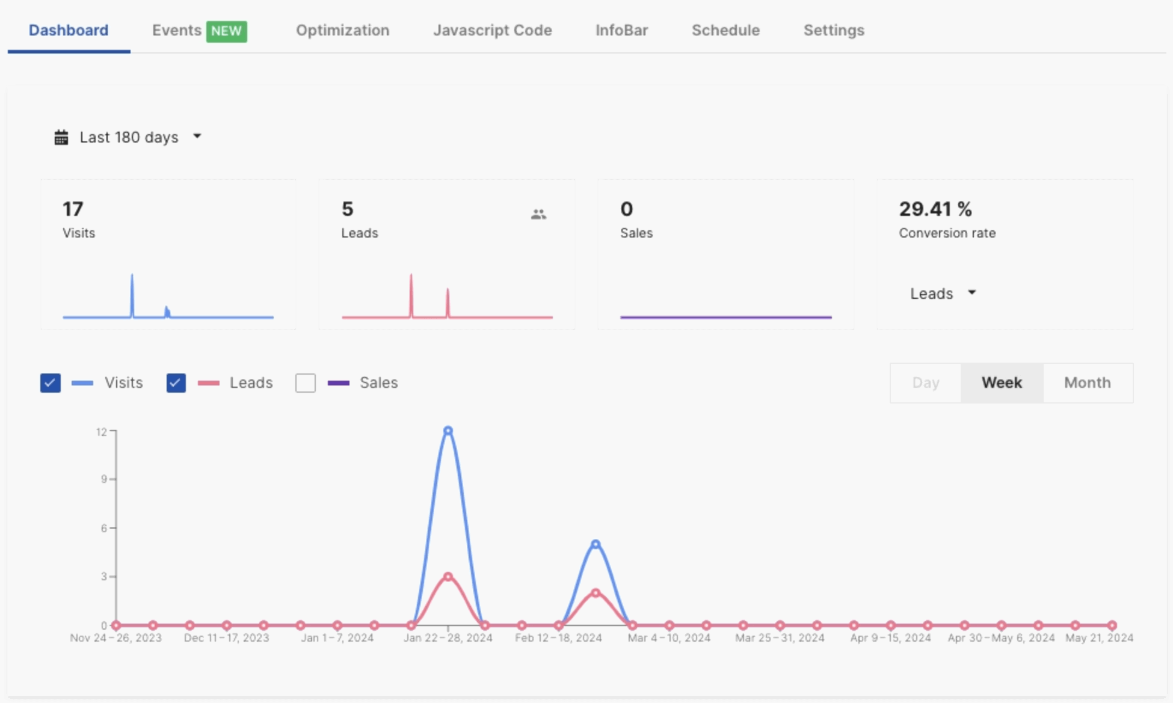Click the blue Visits legend swatch

82,383
